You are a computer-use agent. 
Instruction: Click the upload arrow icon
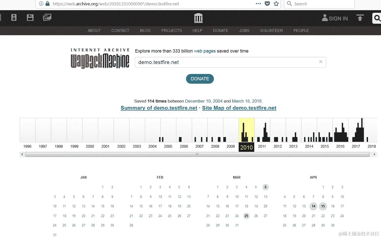[360, 18]
